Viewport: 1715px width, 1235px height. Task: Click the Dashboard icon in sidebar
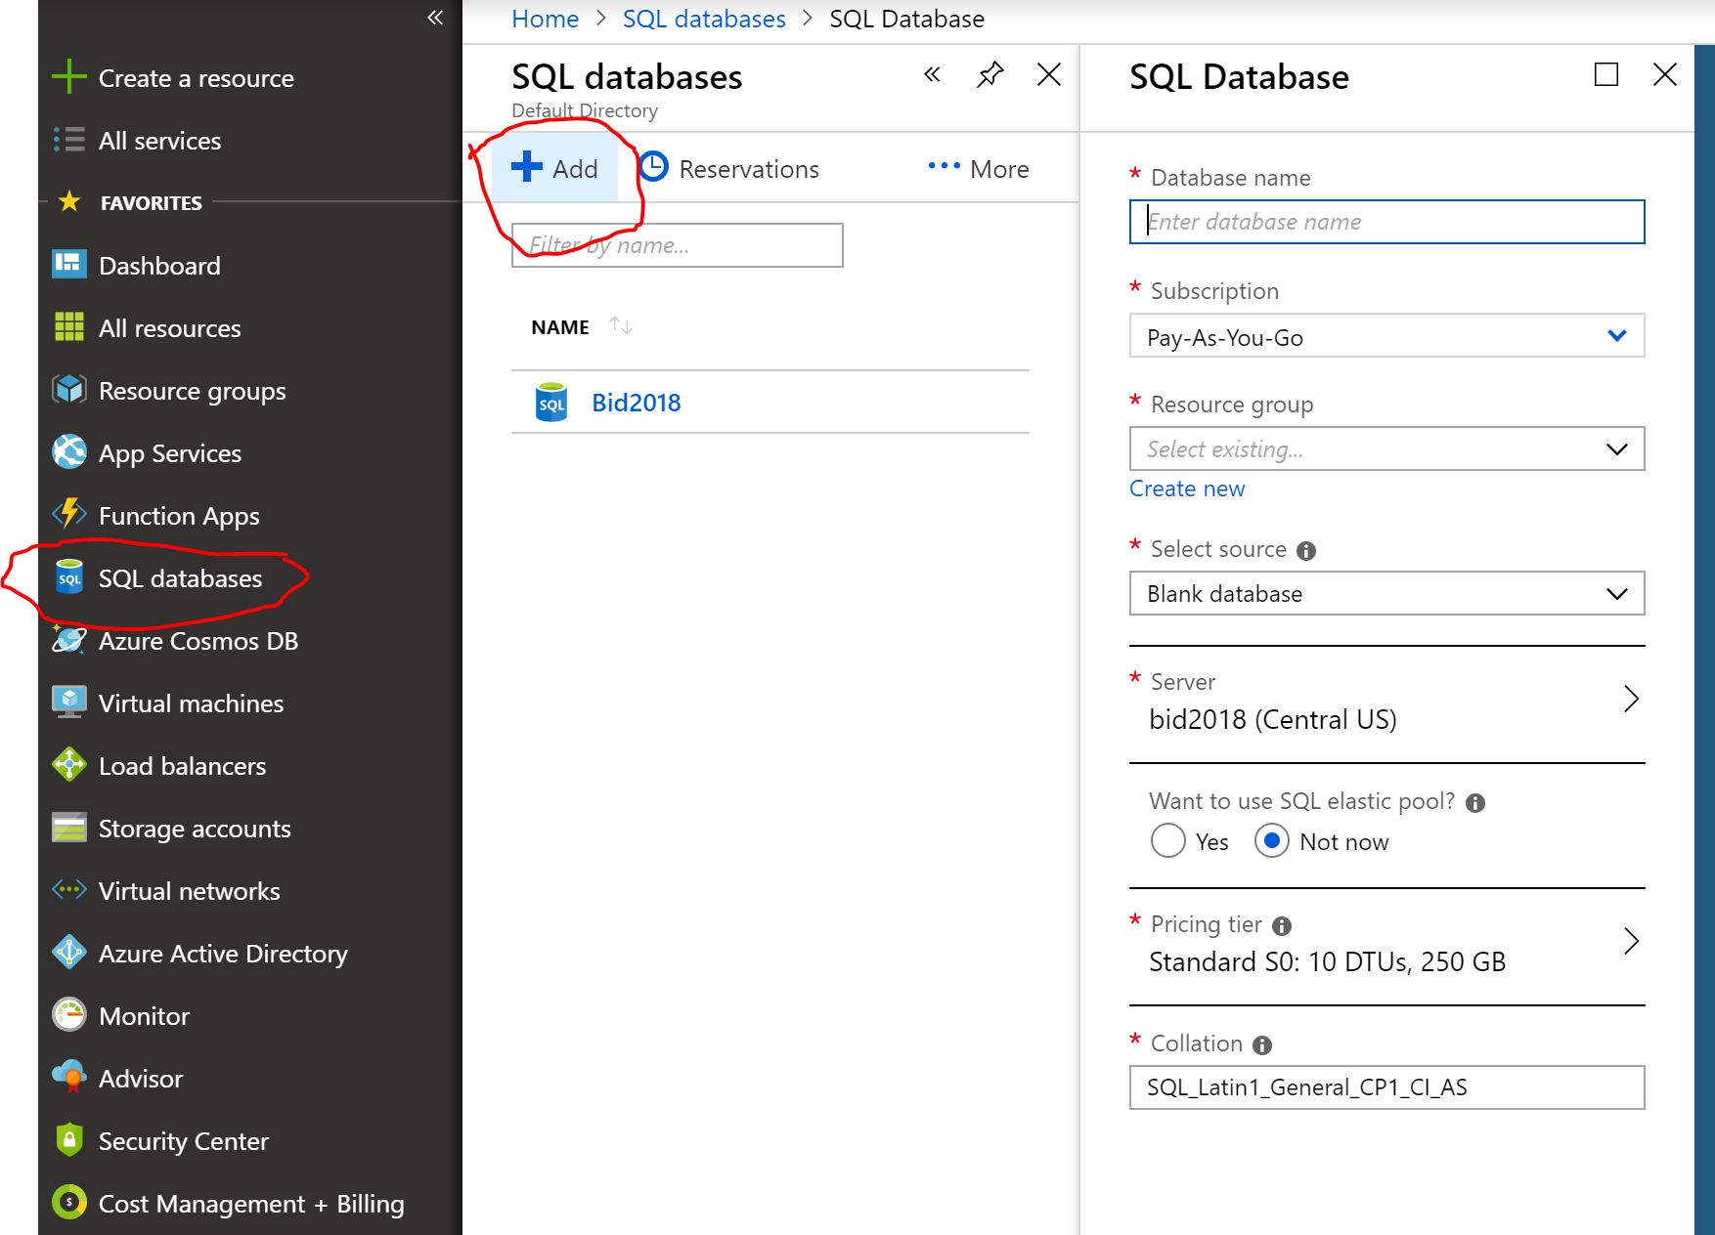point(69,265)
